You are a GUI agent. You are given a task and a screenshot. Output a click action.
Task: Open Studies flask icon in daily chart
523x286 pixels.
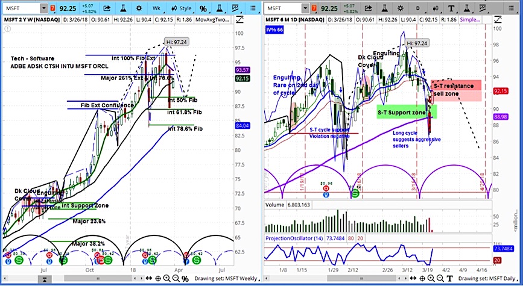(384, 8)
